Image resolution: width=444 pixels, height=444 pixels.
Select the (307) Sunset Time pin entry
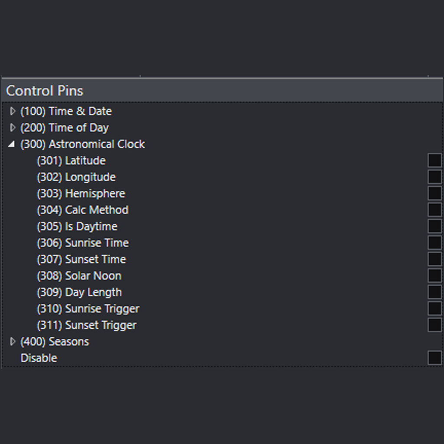81,259
